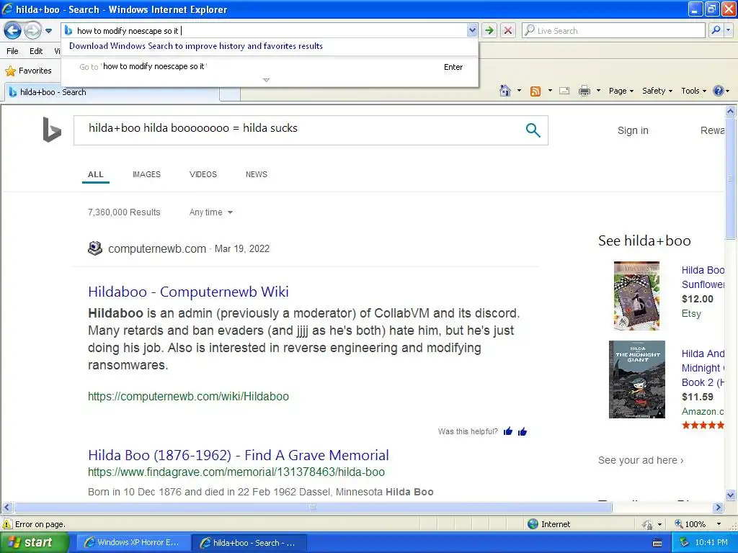
Task: Click hilda+boo - Search taskbar button
Action: pyautogui.click(x=249, y=543)
